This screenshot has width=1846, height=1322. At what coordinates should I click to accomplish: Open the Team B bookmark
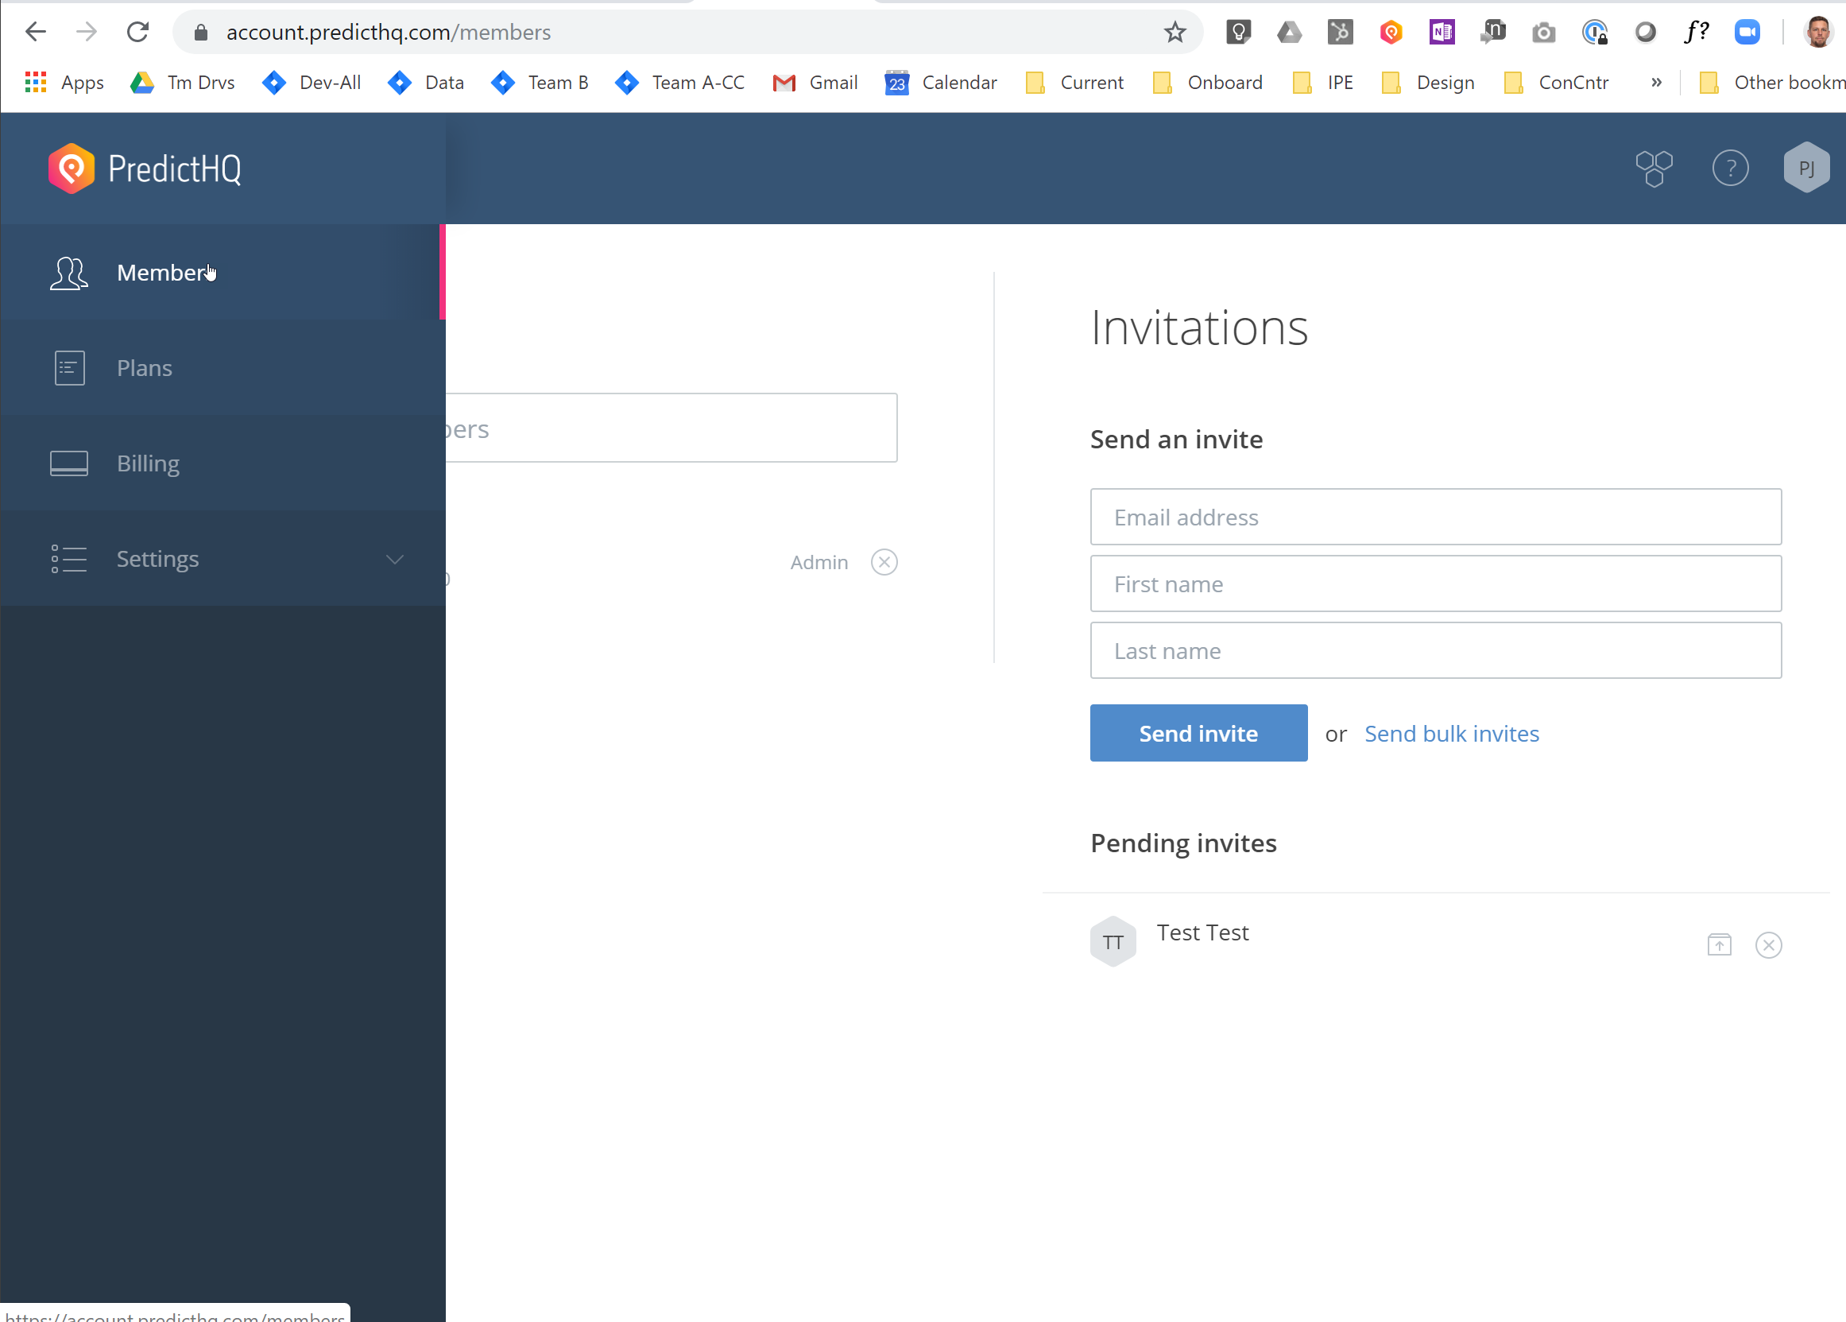(x=540, y=82)
